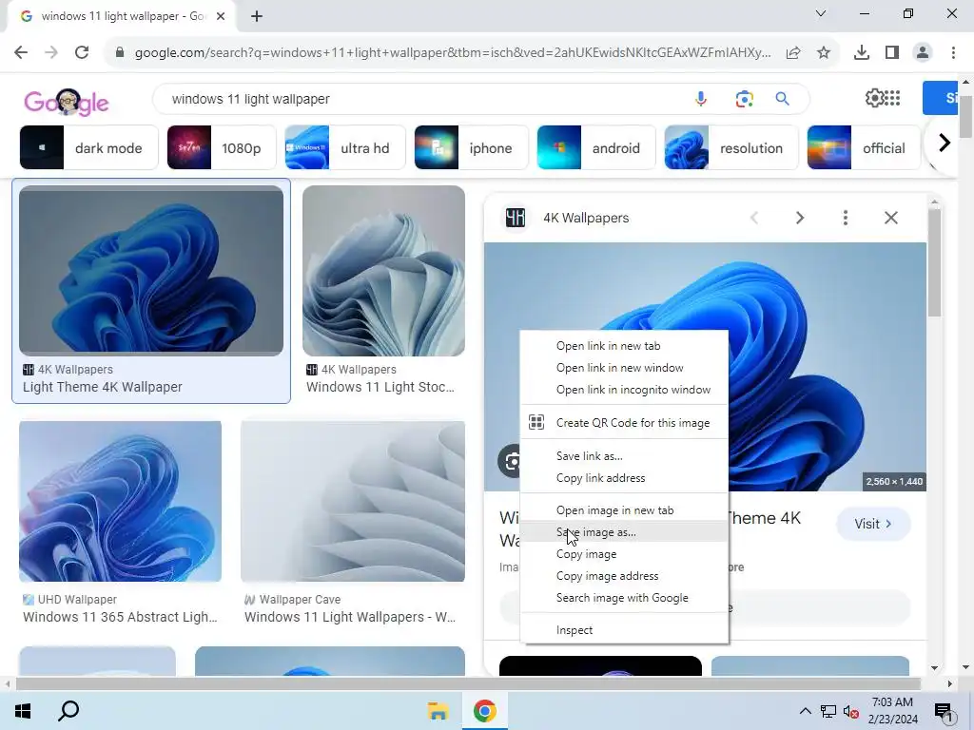Choose Inspect from context menu
The height and width of the screenshot is (730, 974).
tap(624, 630)
